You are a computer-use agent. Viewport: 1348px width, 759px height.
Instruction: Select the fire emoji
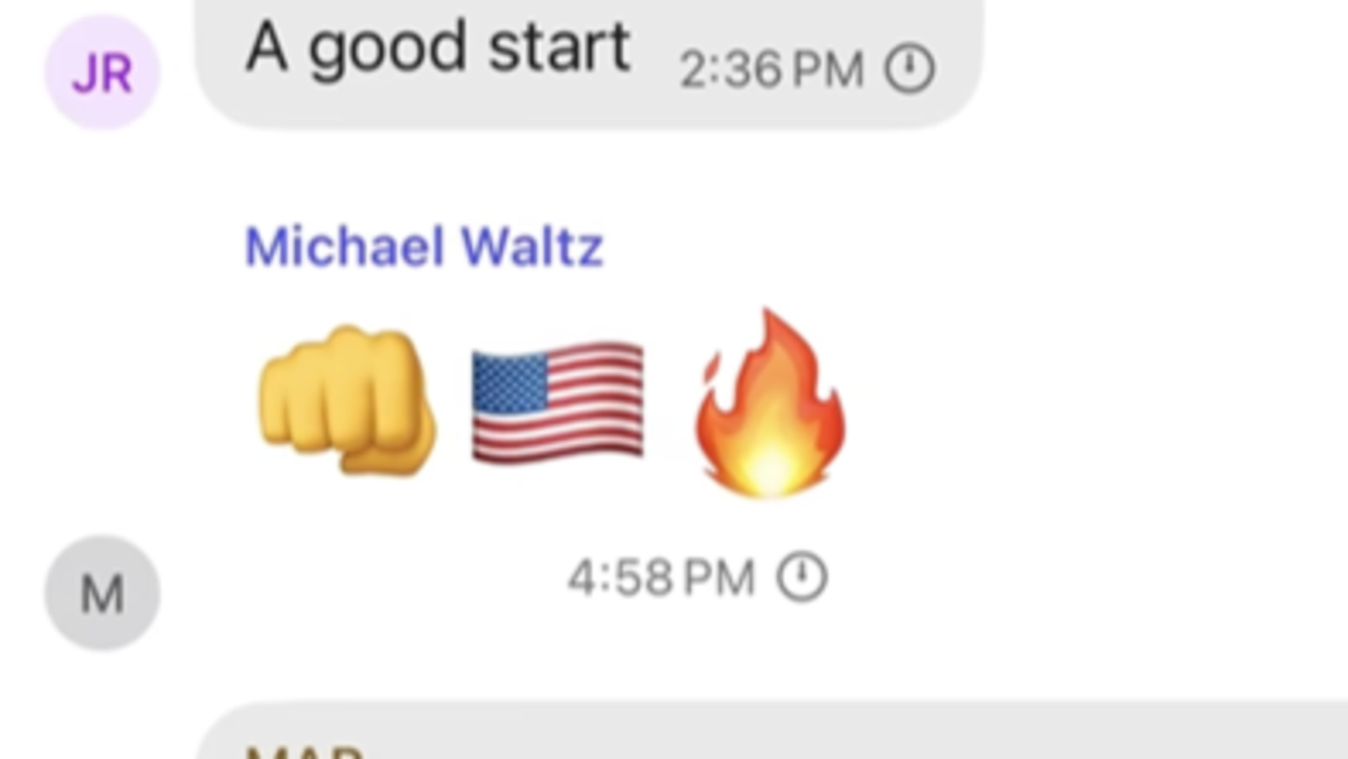[x=770, y=403]
